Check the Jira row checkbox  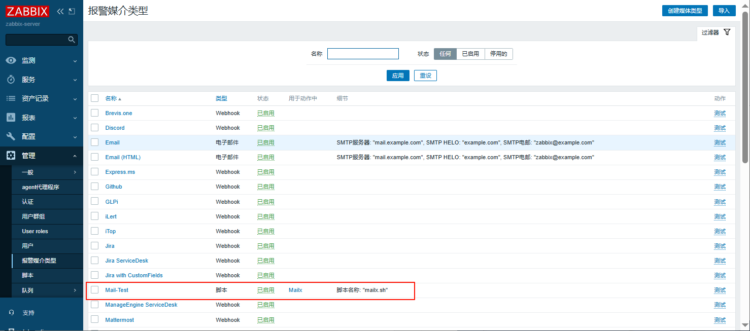(95, 246)
